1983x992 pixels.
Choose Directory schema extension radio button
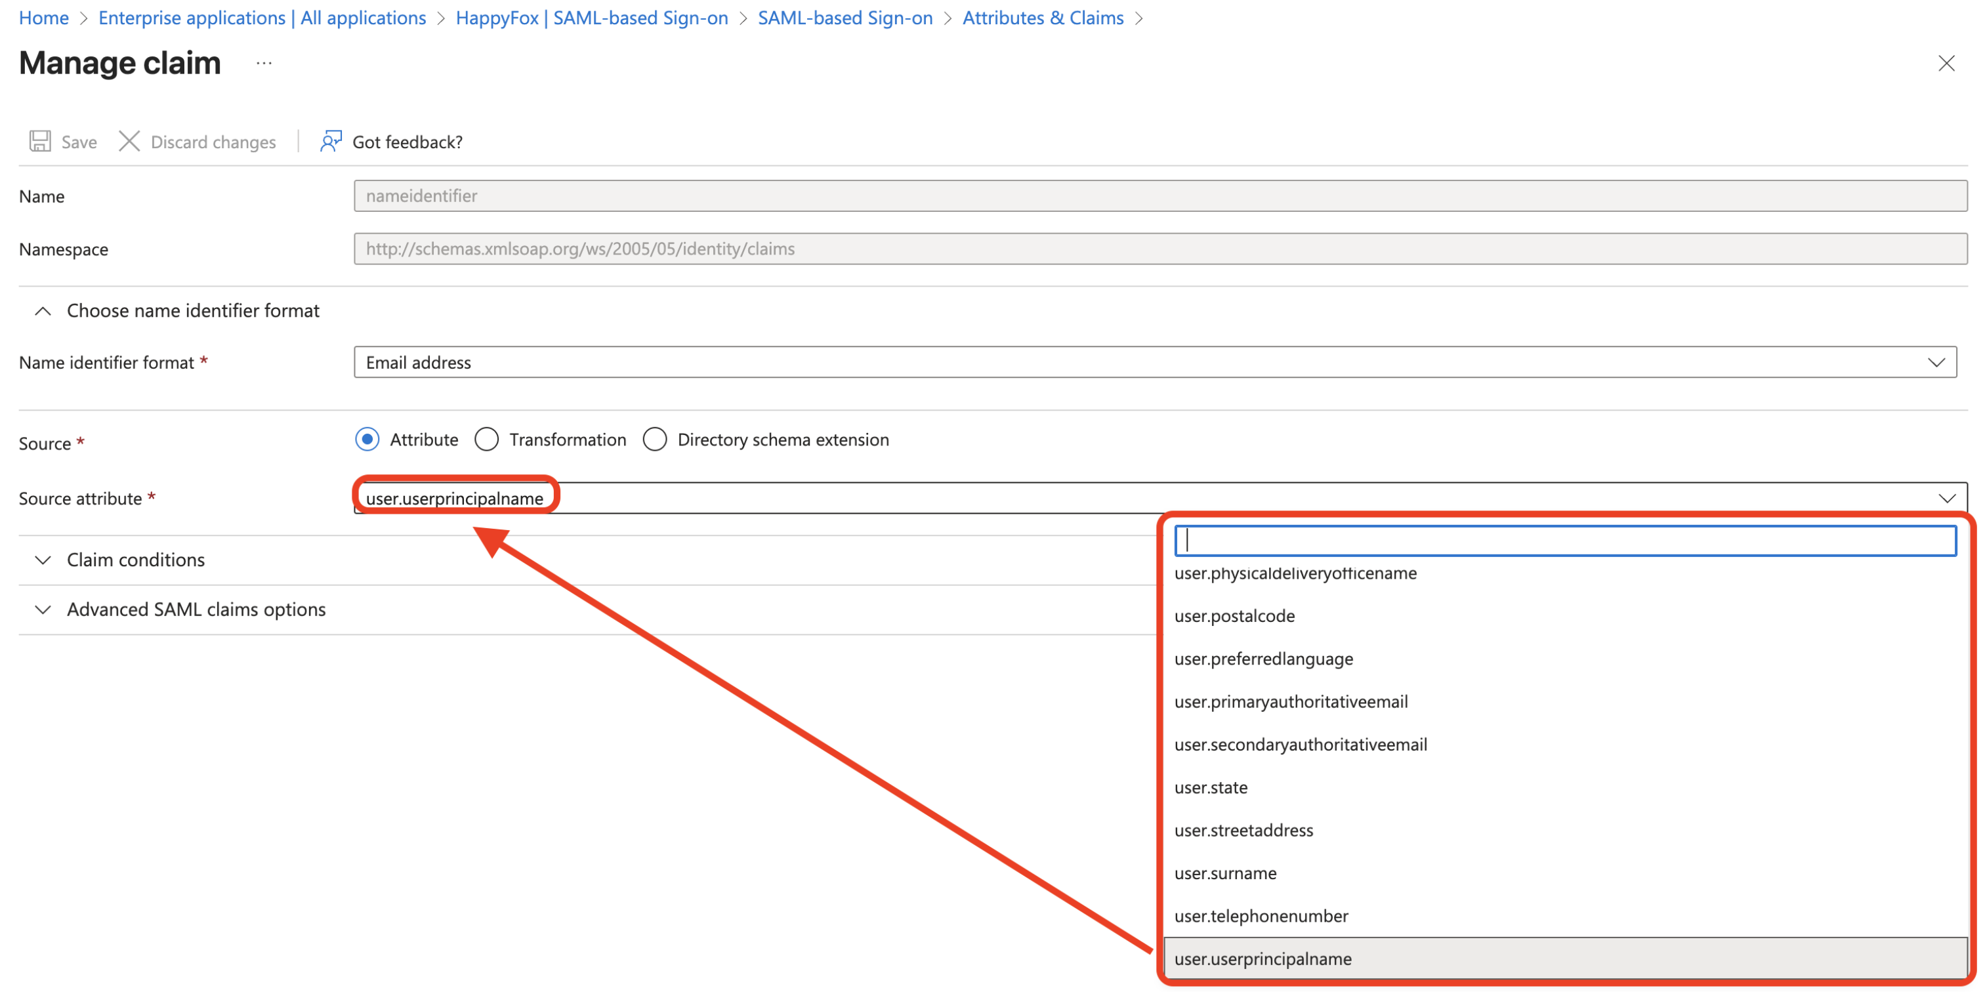[x=654, y=440]
